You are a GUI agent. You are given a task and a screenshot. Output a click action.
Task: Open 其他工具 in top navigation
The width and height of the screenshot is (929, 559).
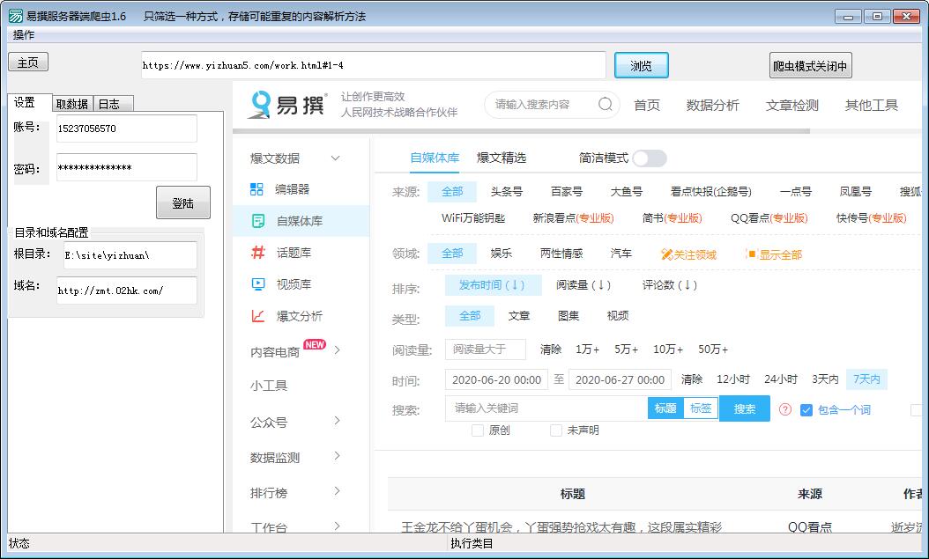(x=871, y=106)
